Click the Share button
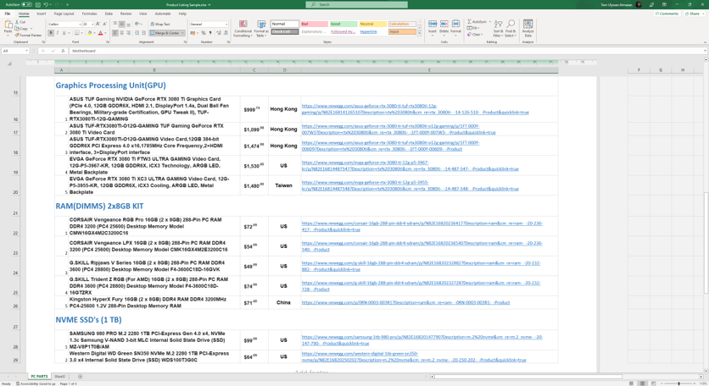This screenshot has width=709, height=386. click(692, 14)
